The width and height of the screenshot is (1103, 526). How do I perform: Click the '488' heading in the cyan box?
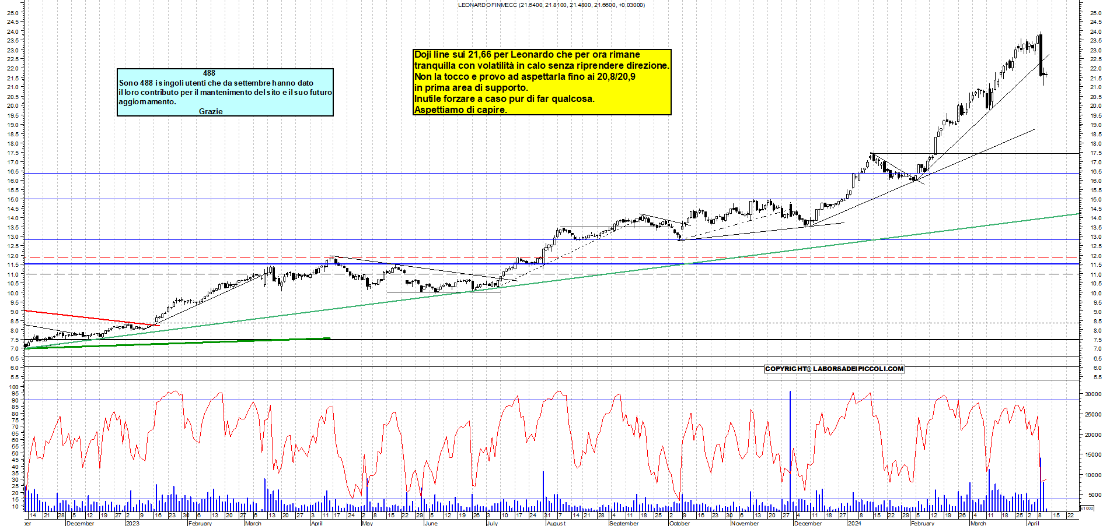[209, 73]
